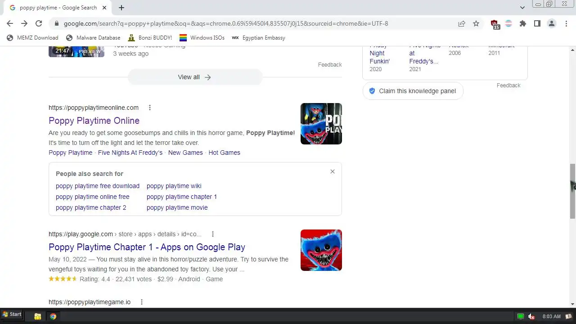Image resolution: width=576 pixels, height=324 pixels.
Task: Open Poppy Playtime Chapter 1 Google Play result
Action: coord(147,247)
